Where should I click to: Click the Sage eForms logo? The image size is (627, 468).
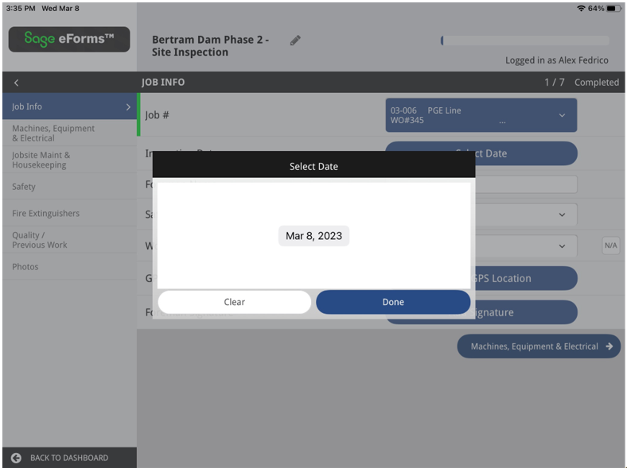[x=69, y=39]
